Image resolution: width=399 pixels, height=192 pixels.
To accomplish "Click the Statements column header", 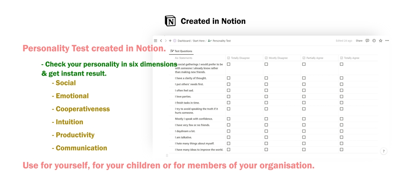I will pos(184,58).
